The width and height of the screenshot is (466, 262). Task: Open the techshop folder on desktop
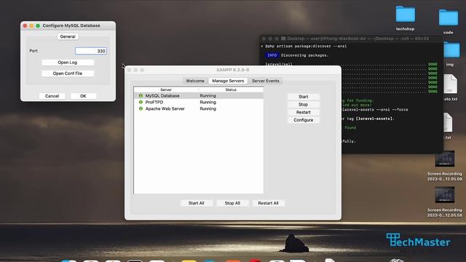click(406, 17)
